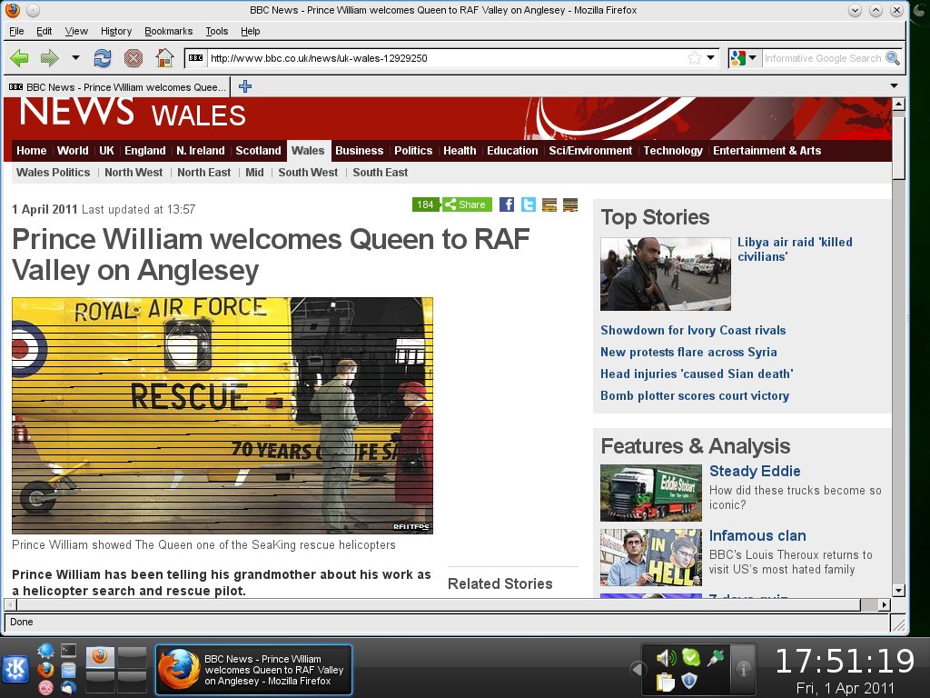The image size is (930, 698).
Task: Open 'New protests flare across Syria' story
Action: [x=688, y=352]
